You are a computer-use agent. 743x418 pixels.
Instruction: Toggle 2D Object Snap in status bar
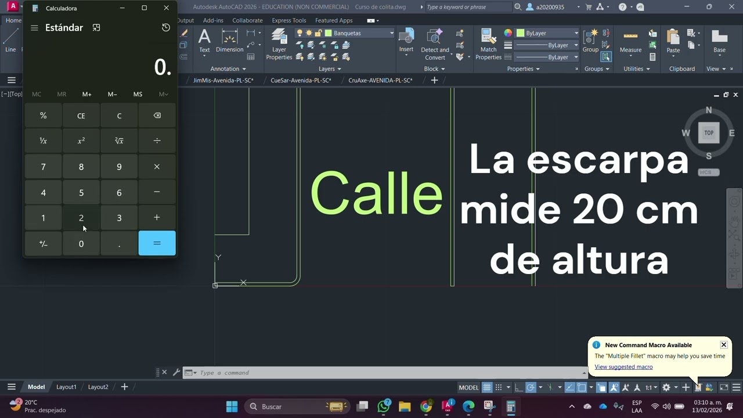pos(582,387)
